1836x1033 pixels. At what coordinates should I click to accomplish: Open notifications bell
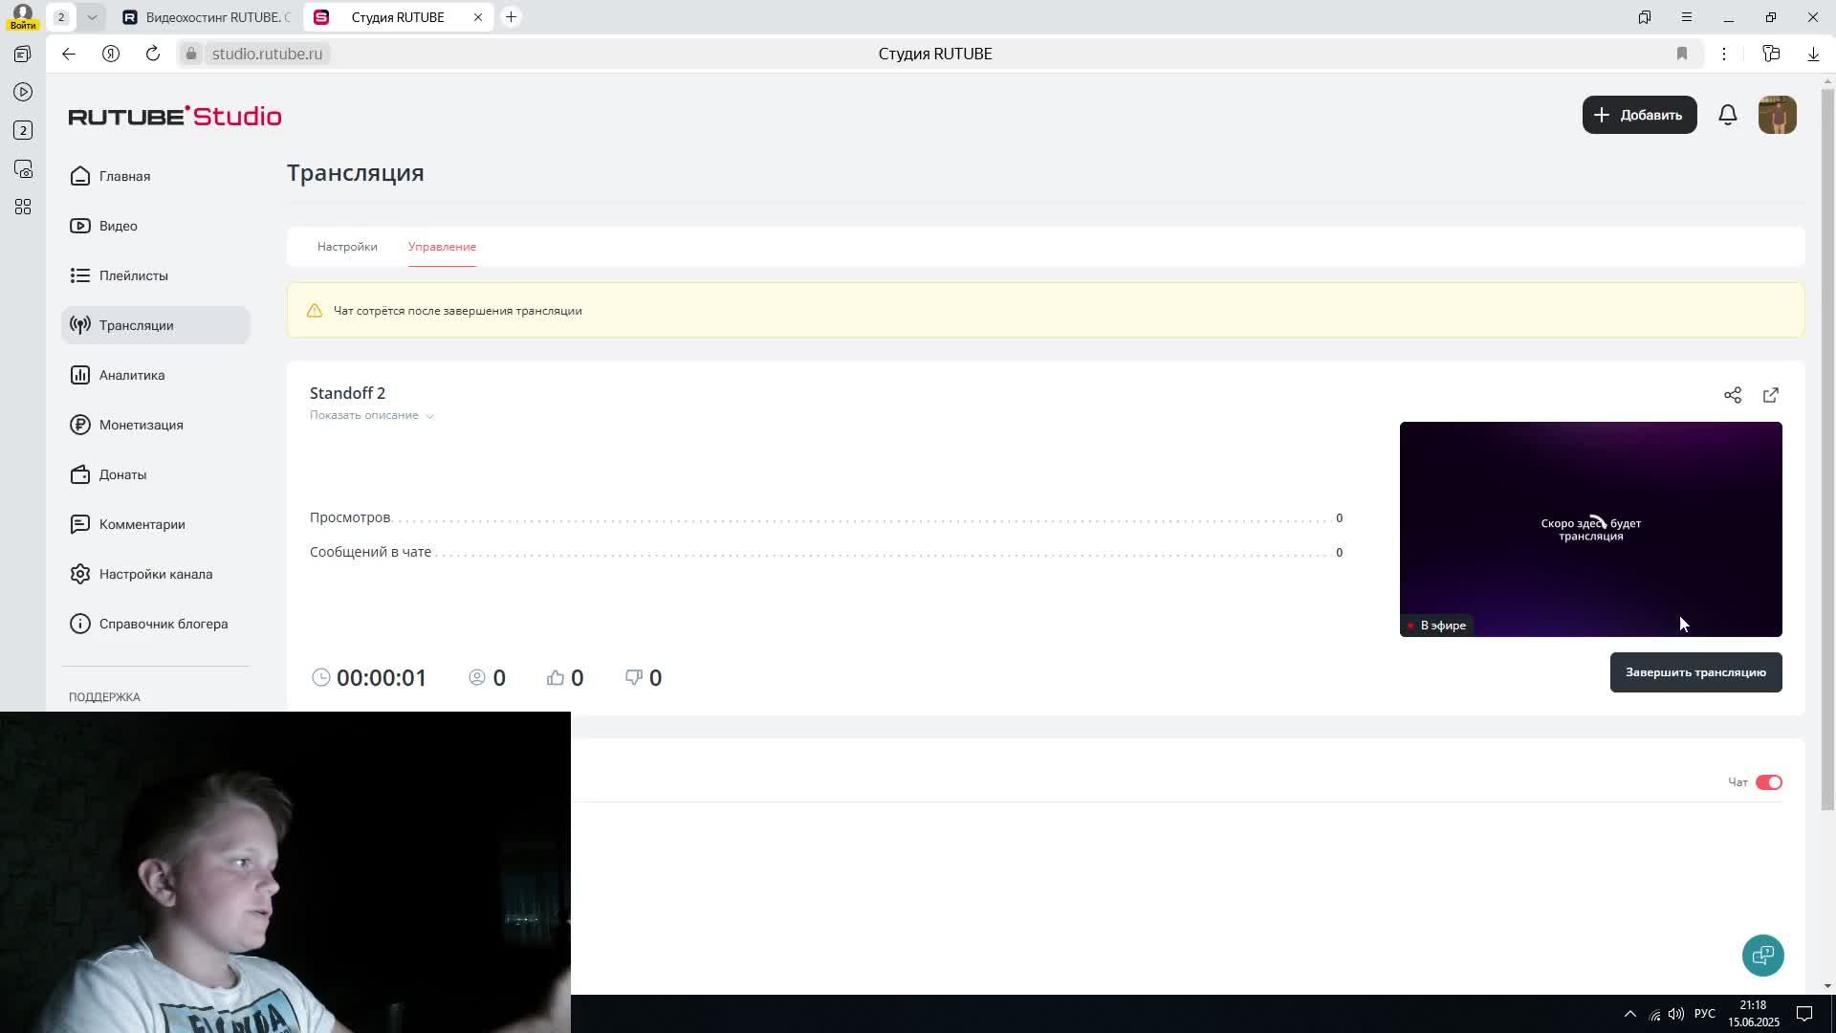tap(1727, 115)
